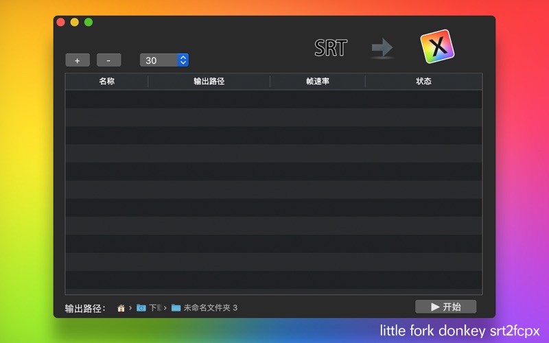Screen dimensions: 549x343
Task: Minimize the window with yellow button
Action: tap(74, 23)
